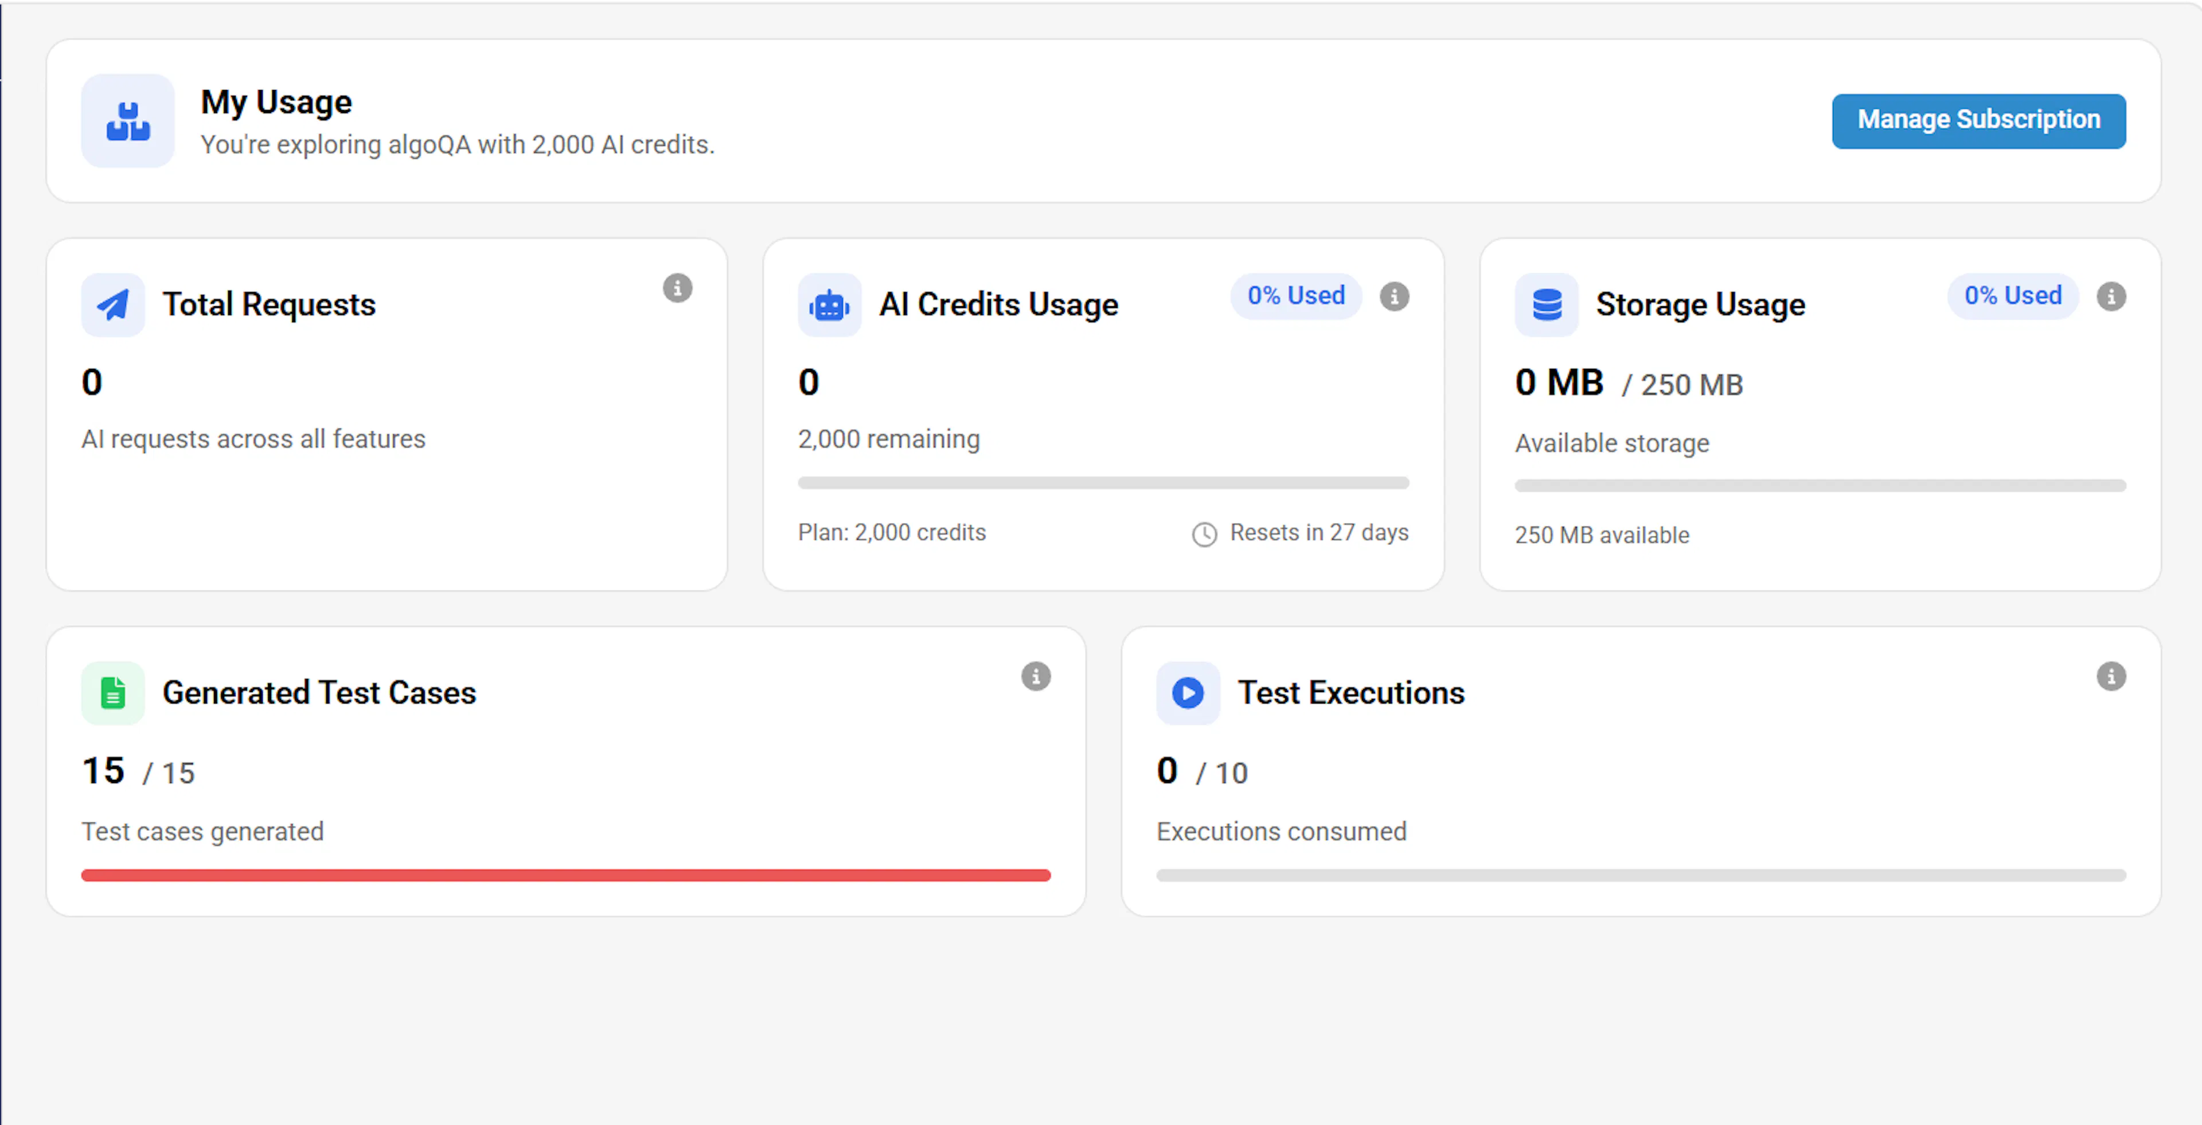
Task: Click the Storage Usage 0% Used badge
Action: (2013, 296)
